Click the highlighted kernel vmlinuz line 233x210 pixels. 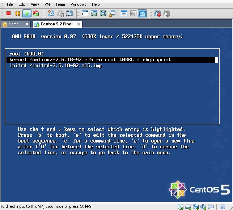(112, 60)
